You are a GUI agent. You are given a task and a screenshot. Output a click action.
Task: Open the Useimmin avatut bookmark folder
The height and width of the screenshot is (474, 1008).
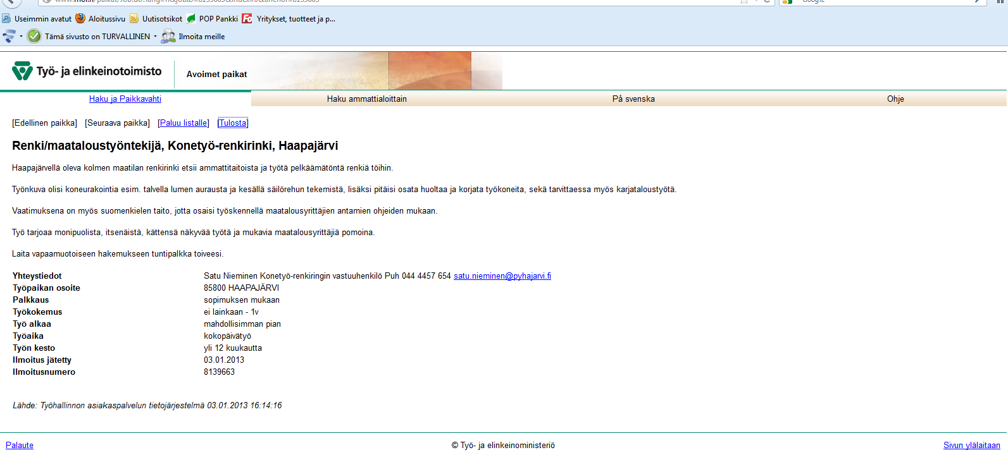click(37, 19)
